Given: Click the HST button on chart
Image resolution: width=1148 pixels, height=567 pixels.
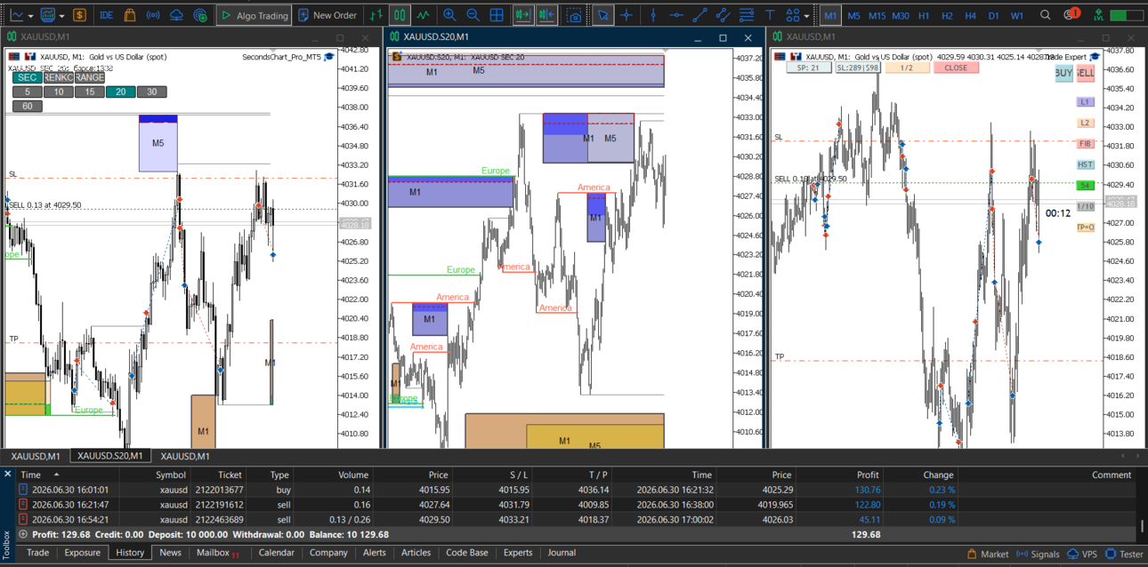Looking at the screenshot, I should (x=1085, y=164).
